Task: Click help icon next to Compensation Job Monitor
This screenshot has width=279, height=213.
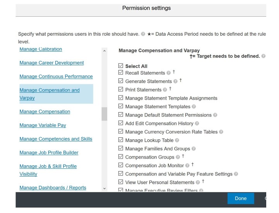Action: (187, 166)
